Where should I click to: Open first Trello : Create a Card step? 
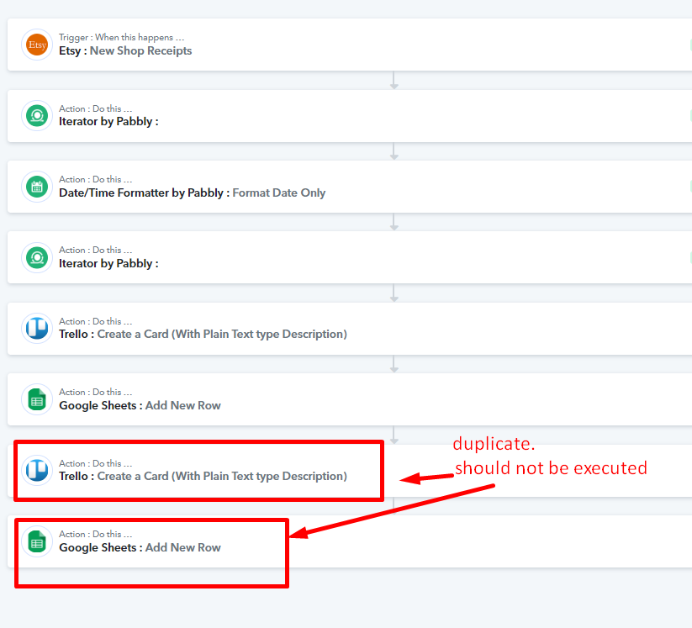tap(203, 334)
